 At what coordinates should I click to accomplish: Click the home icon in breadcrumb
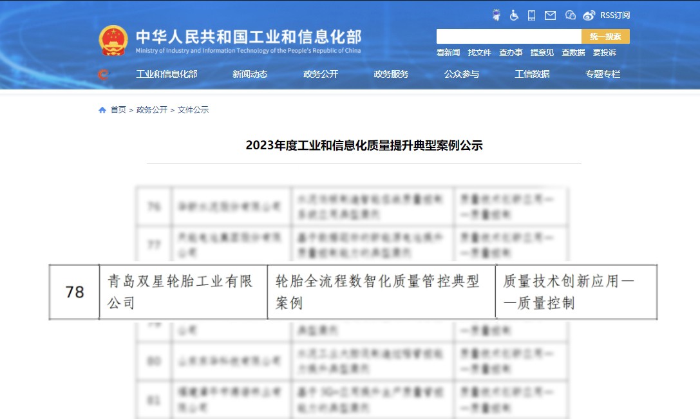pyautogui.click(x=102, y=110)
